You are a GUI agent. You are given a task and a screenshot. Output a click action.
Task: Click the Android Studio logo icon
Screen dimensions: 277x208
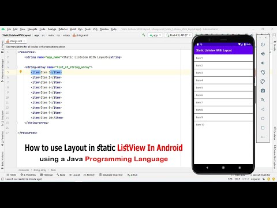click(3, 29)
